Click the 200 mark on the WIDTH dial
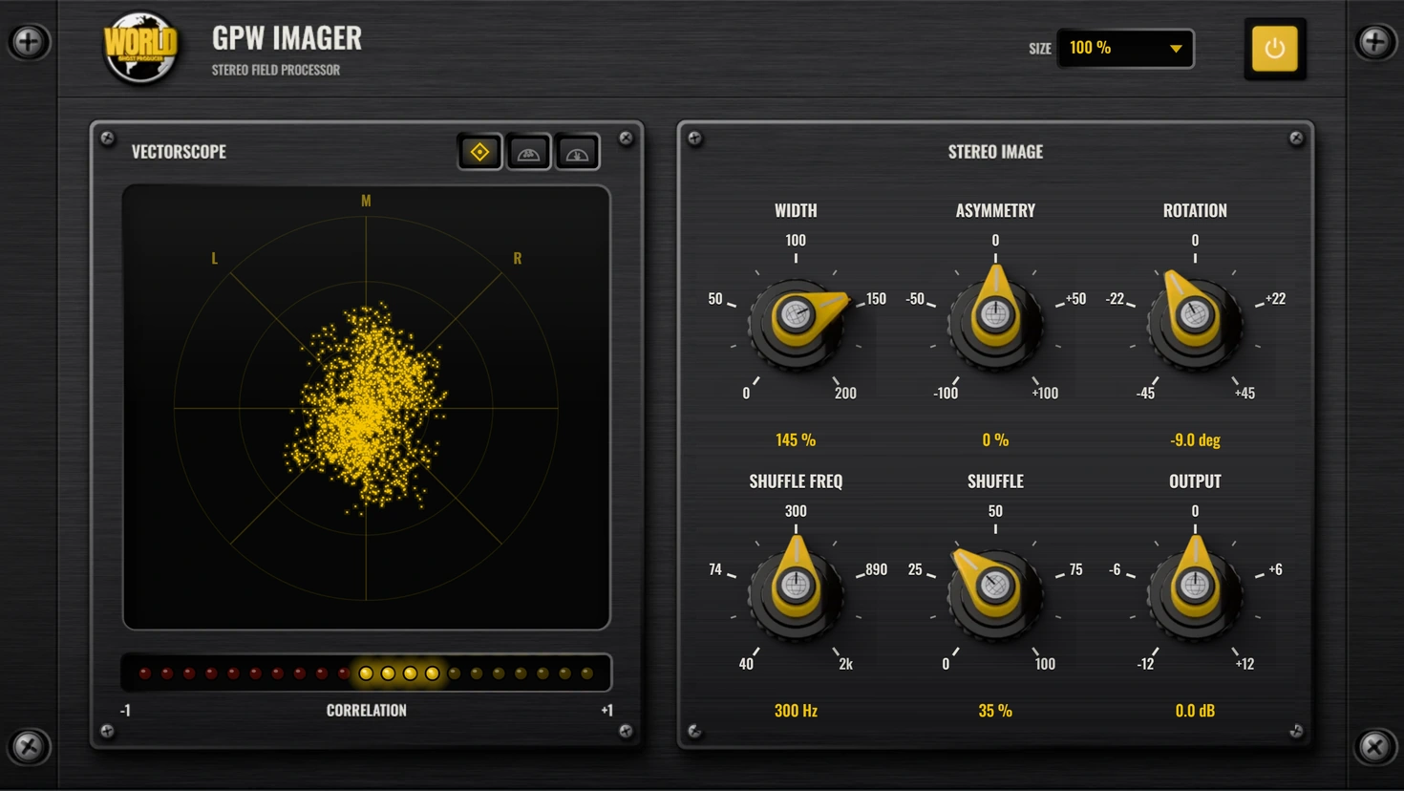 pos(845,394)
